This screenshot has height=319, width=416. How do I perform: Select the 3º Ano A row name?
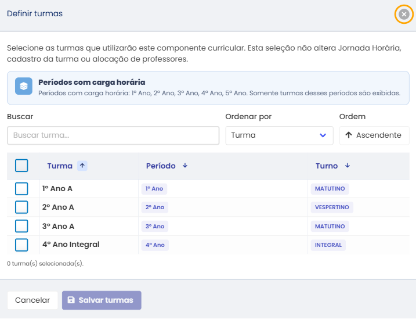pos(58,226)
